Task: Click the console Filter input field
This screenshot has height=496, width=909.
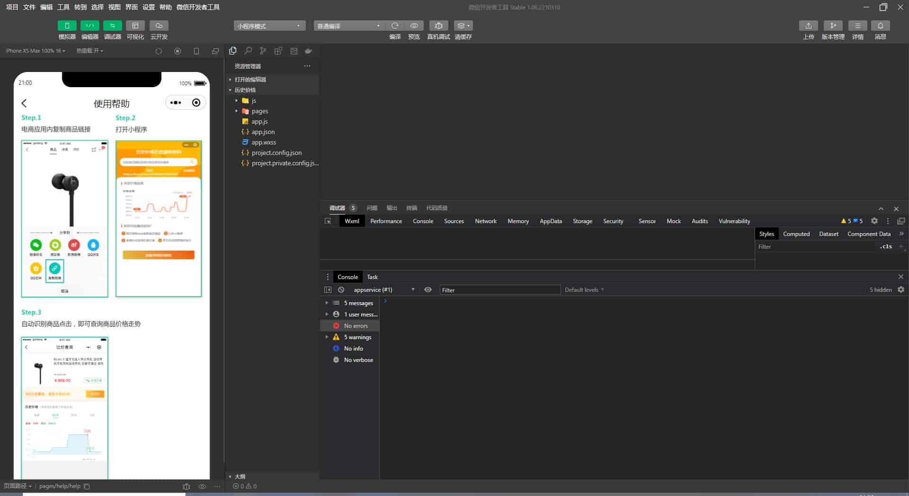Action: coord(499,289)
